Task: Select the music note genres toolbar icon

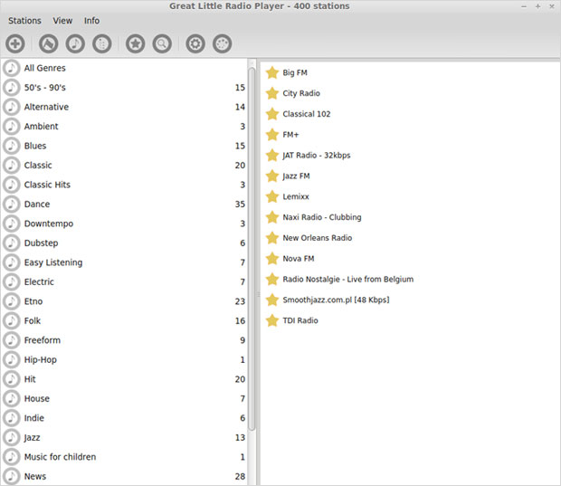Action: click(75, 44)
